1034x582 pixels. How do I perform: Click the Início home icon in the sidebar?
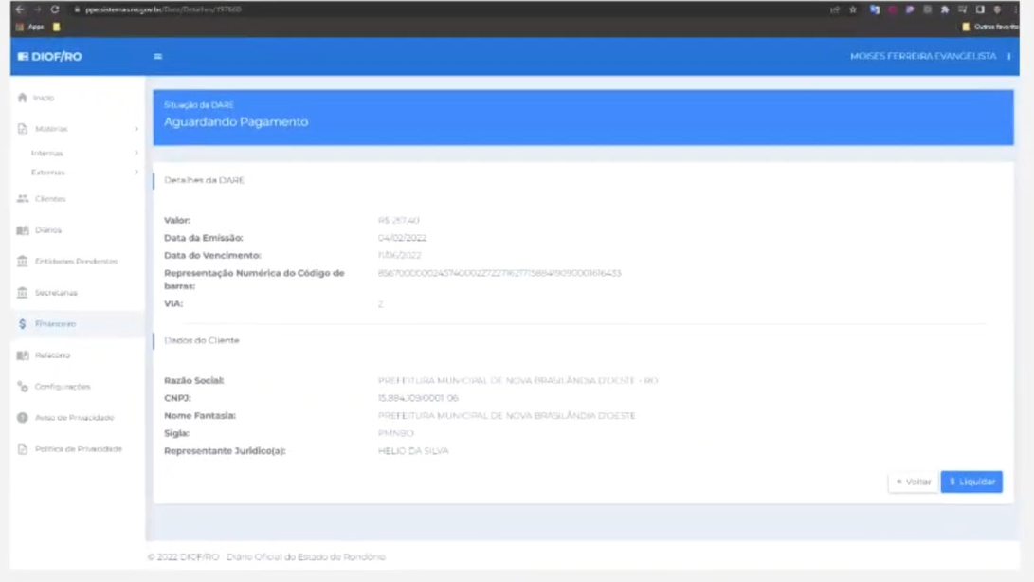pyautogui.click(x=23, y=98)
